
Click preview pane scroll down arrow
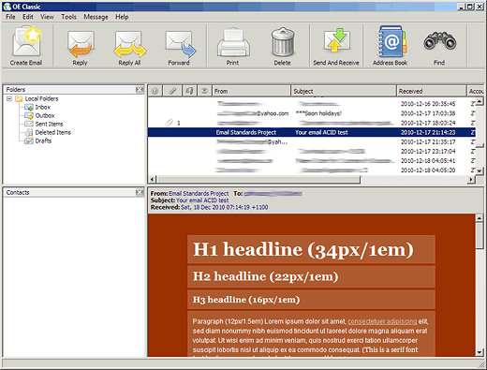click(x=480, y=352)
